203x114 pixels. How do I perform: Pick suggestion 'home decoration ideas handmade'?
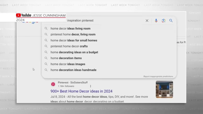pyautogui.click(x=73, y=70)
